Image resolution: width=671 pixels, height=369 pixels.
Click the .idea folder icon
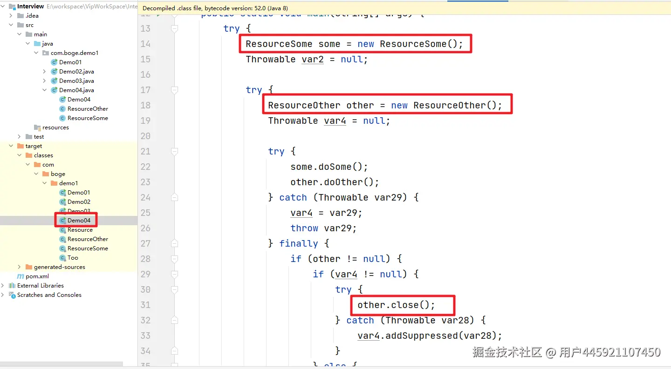[21, 16]
